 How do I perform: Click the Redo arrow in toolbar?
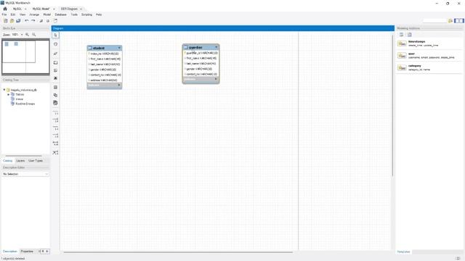tap(33, 21)
